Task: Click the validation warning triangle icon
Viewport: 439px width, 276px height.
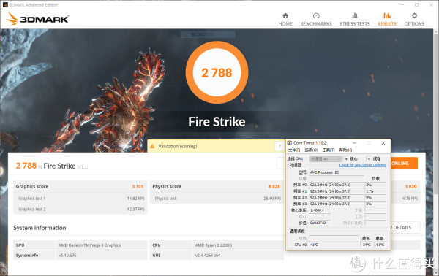Action: [152, 146]
